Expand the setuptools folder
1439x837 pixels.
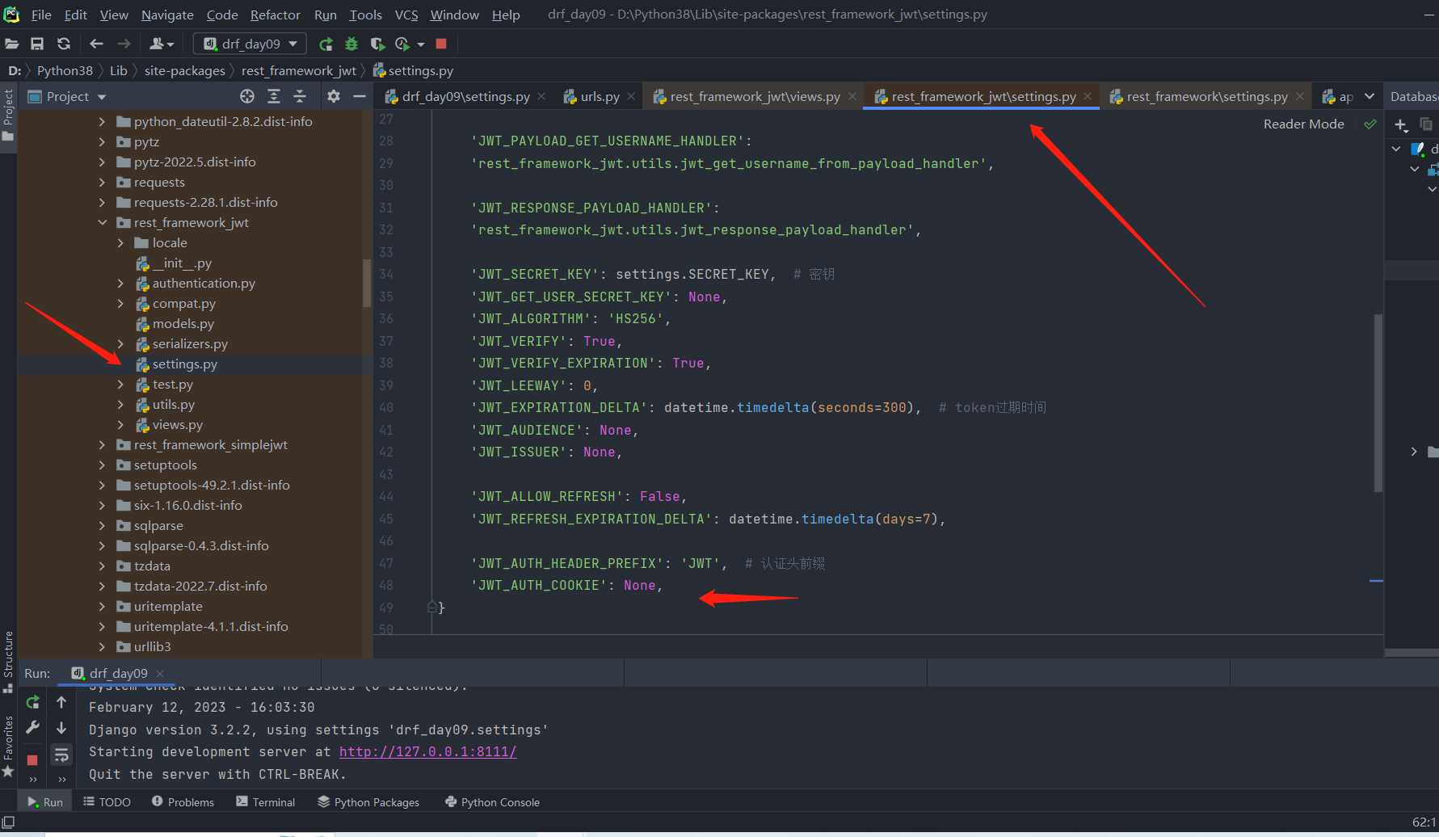(102, 465)
